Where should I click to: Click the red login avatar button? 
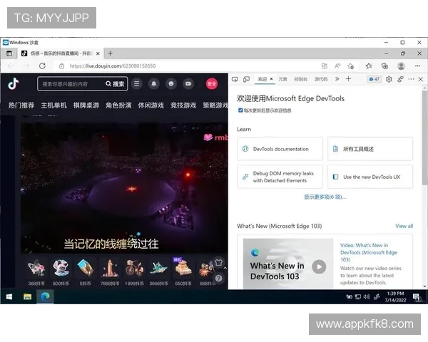click(212, 84)
